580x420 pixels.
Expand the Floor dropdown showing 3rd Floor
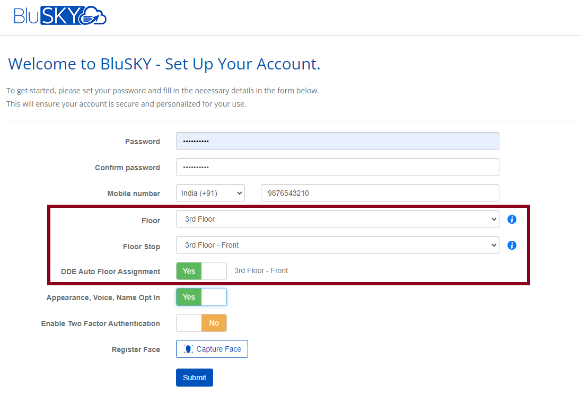[x=337, y=219]
